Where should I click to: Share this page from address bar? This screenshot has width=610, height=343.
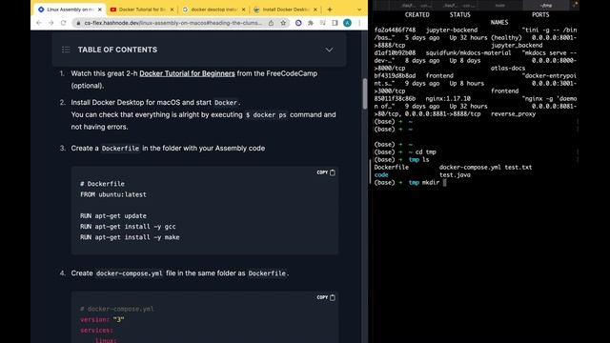pyautogui.click(x=271, y=23)
